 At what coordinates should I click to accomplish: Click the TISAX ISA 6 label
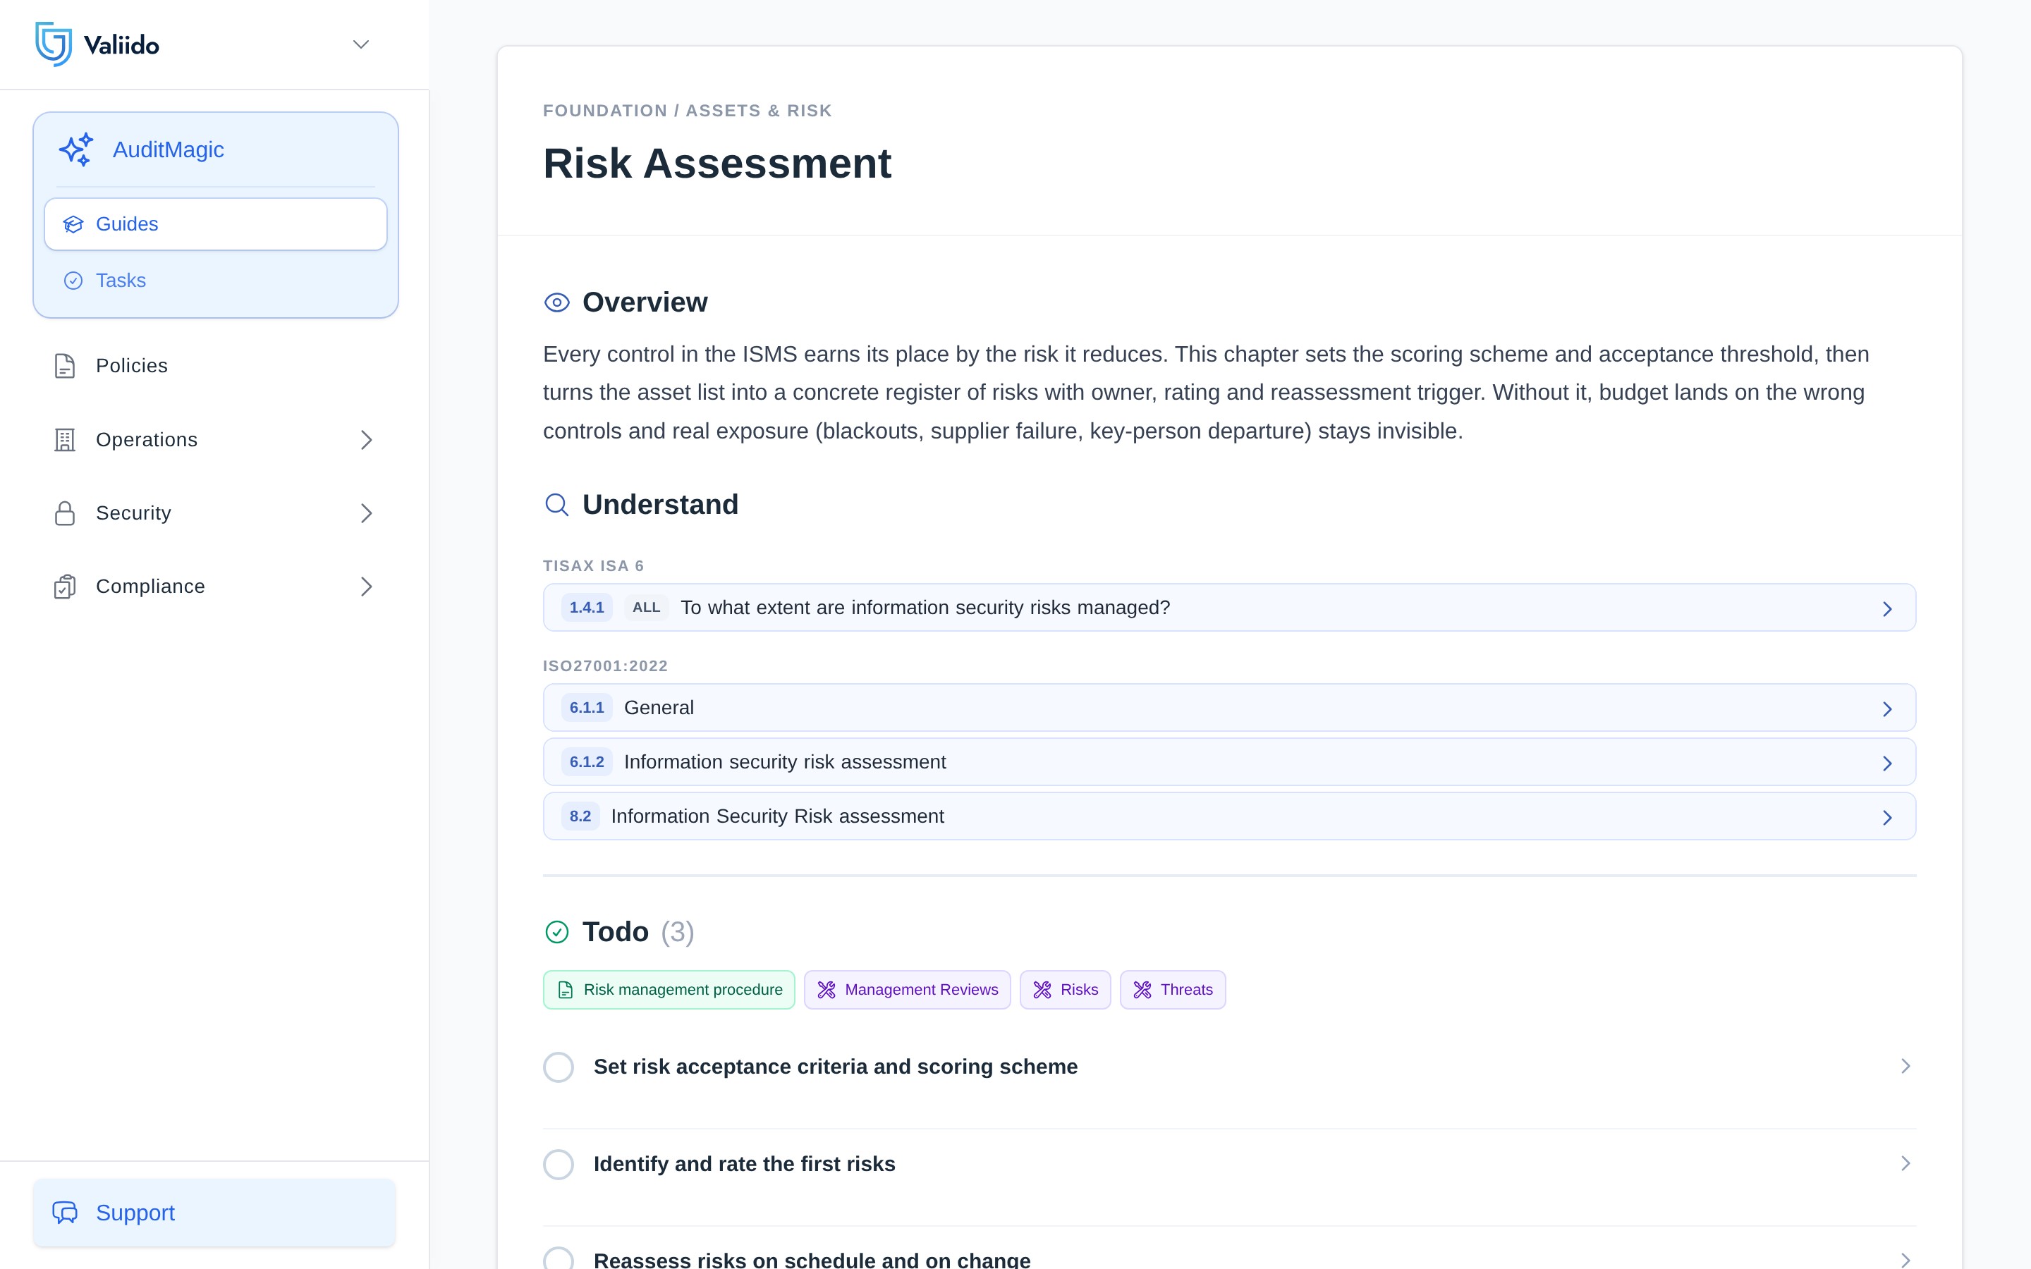[x=593, y=565]
